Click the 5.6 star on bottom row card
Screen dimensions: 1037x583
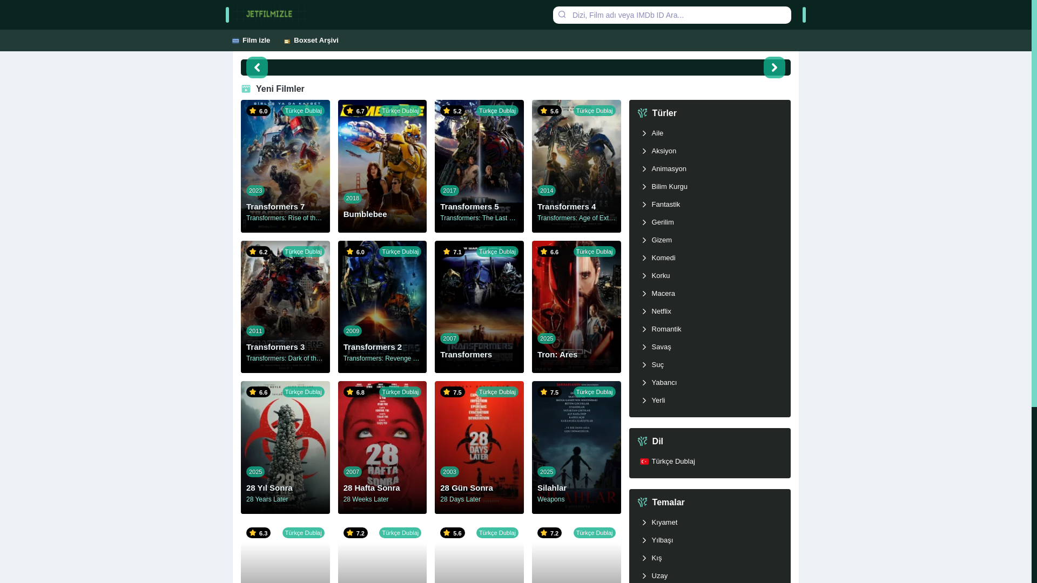447,533
